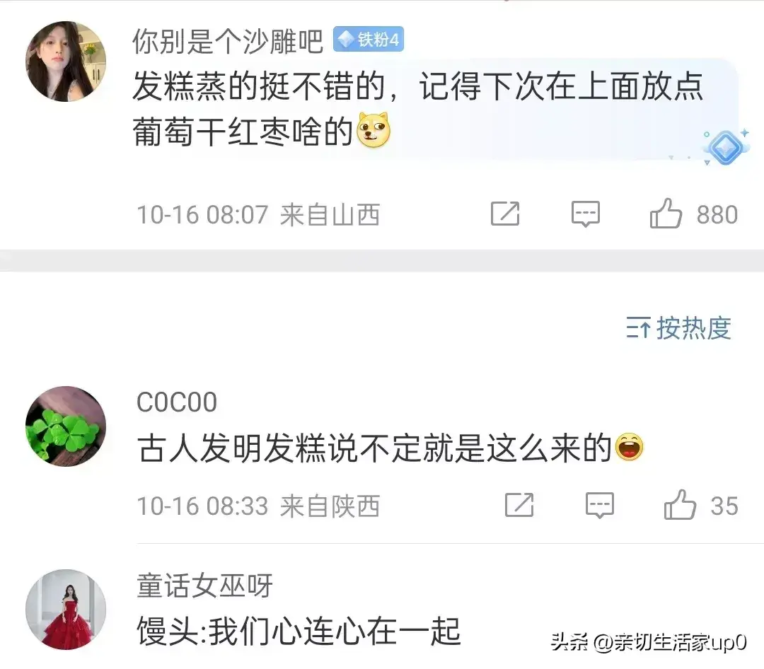Open COCOO's clover avatar

pyautogui.click(x=66, y=426)
